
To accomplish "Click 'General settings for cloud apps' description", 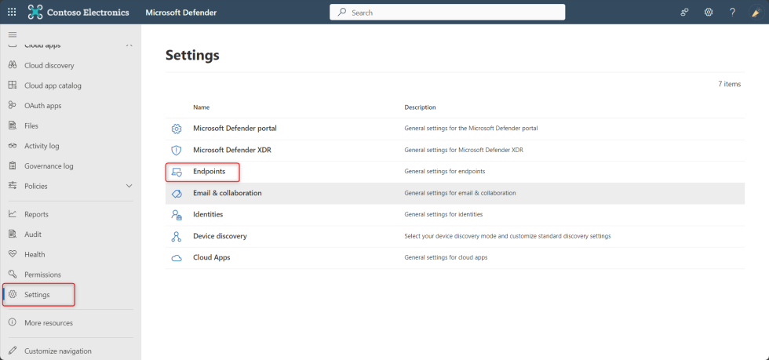I will pyautogui.click(x=446, y=257).
